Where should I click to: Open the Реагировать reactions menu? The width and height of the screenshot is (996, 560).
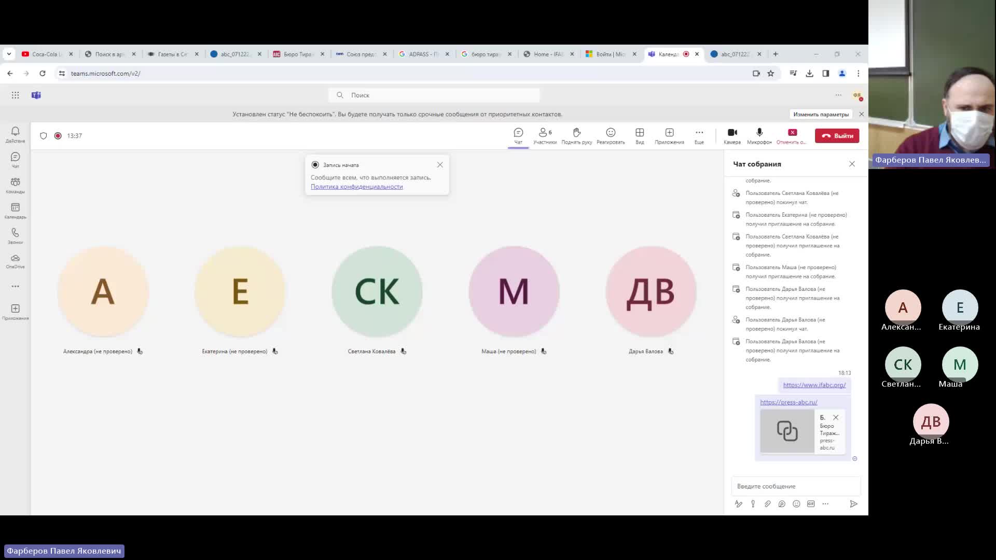tap(611, 136)
